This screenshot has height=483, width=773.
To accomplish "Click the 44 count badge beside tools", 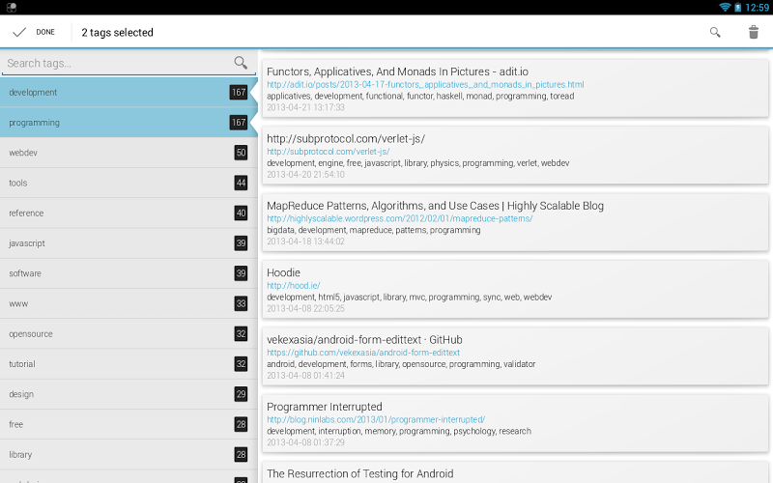I will (x=241, y=183).
